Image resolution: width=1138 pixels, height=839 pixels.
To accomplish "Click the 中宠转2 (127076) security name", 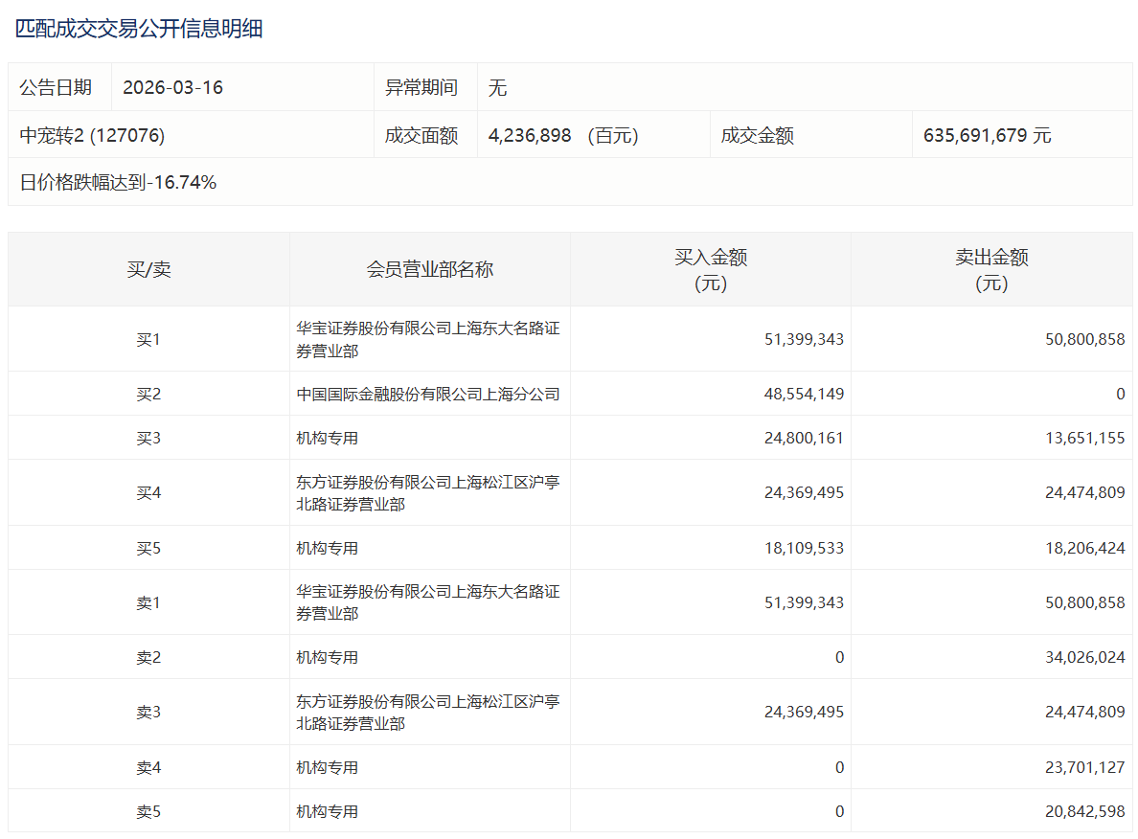I will (x=92, y=135).
